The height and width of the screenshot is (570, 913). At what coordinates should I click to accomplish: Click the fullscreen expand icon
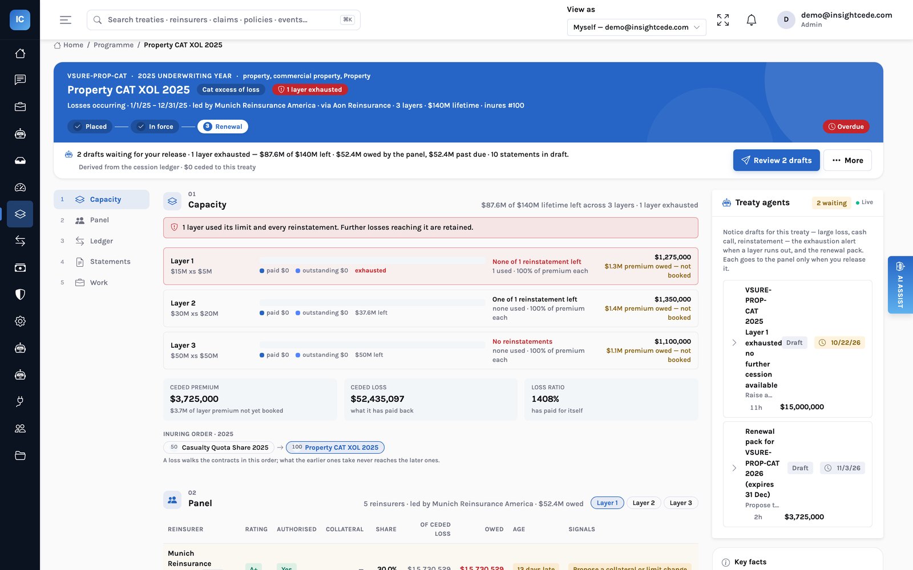[x=723, y=20]
